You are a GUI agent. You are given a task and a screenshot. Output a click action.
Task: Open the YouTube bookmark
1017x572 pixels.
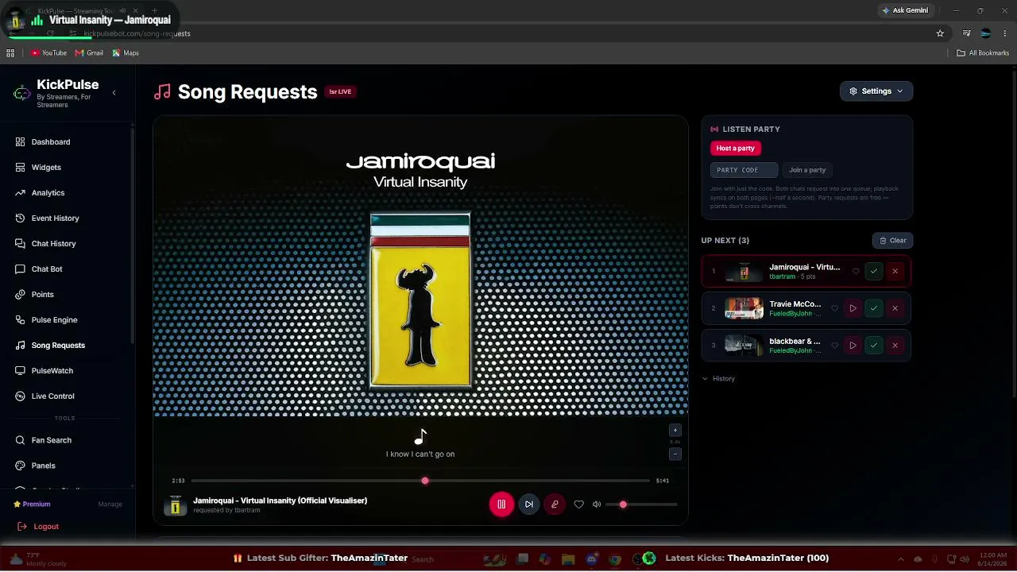(x=48, y=53)
